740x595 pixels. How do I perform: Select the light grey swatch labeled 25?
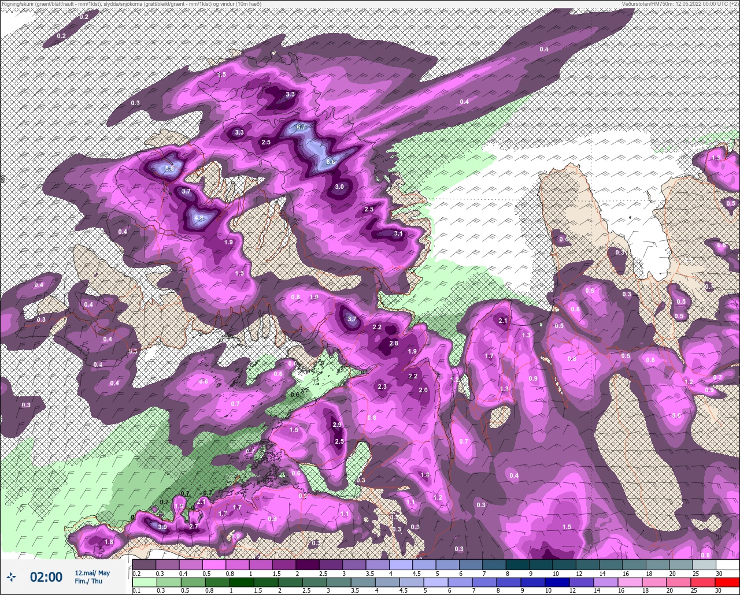(704, 564)
